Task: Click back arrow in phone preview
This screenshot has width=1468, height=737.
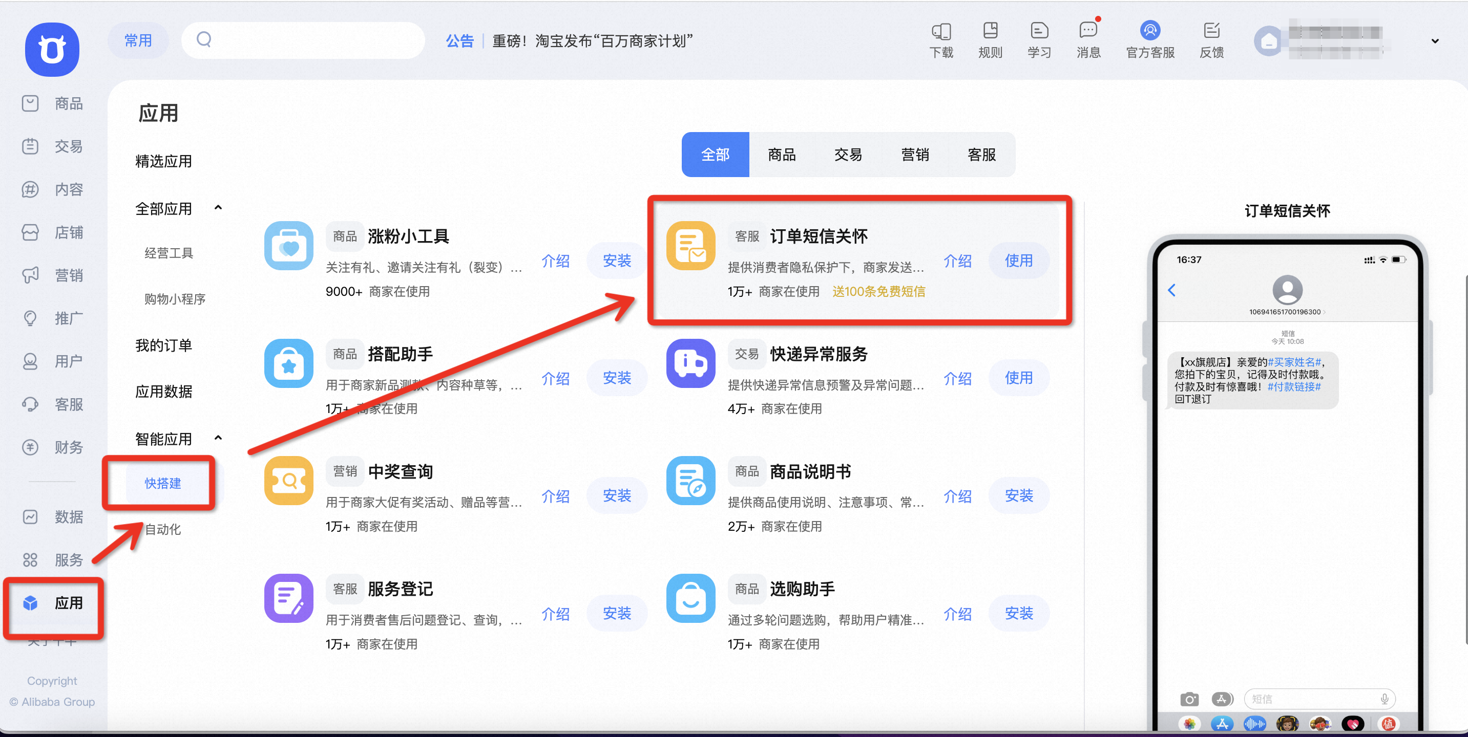Action: [x=1171, y=291]
